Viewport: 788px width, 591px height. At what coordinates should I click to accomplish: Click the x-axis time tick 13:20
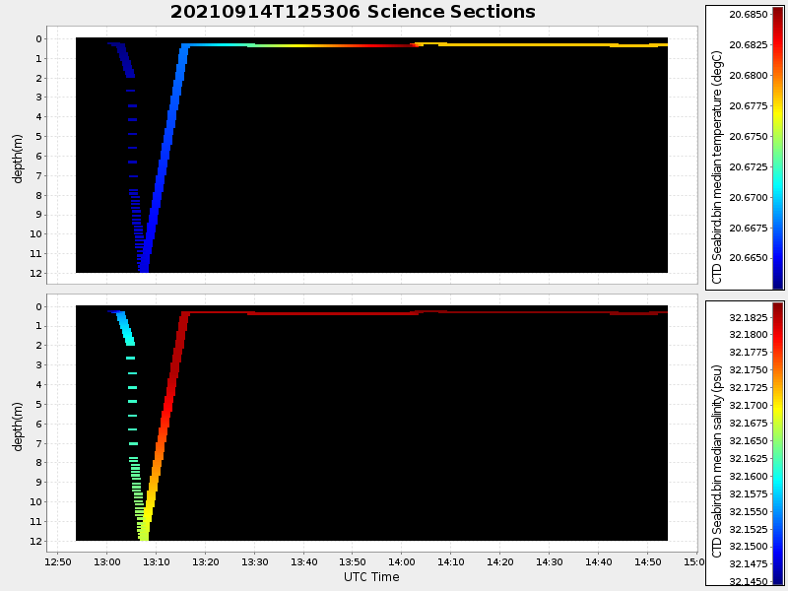(205, 561)
